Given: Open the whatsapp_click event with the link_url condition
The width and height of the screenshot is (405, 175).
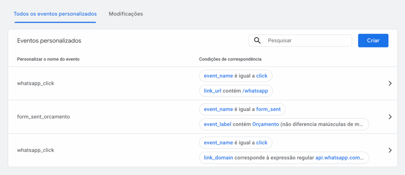Looking at the screenshot, I should coord(36,84).
